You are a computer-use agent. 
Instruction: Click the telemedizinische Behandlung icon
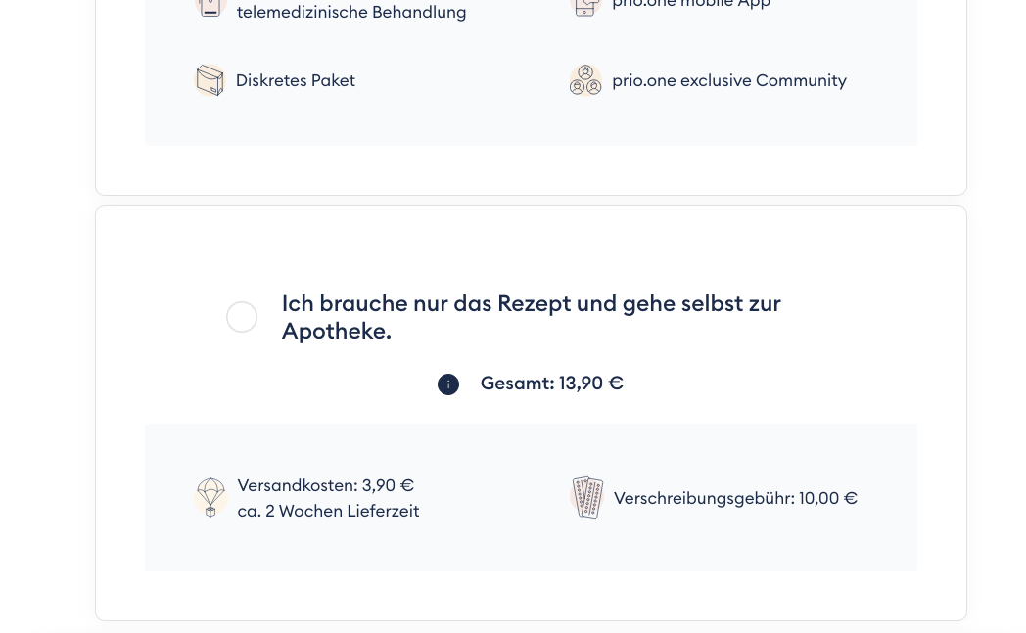[210, 7]
